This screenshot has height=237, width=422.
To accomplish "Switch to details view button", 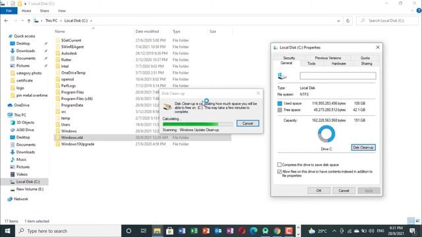I will point(411,221).
